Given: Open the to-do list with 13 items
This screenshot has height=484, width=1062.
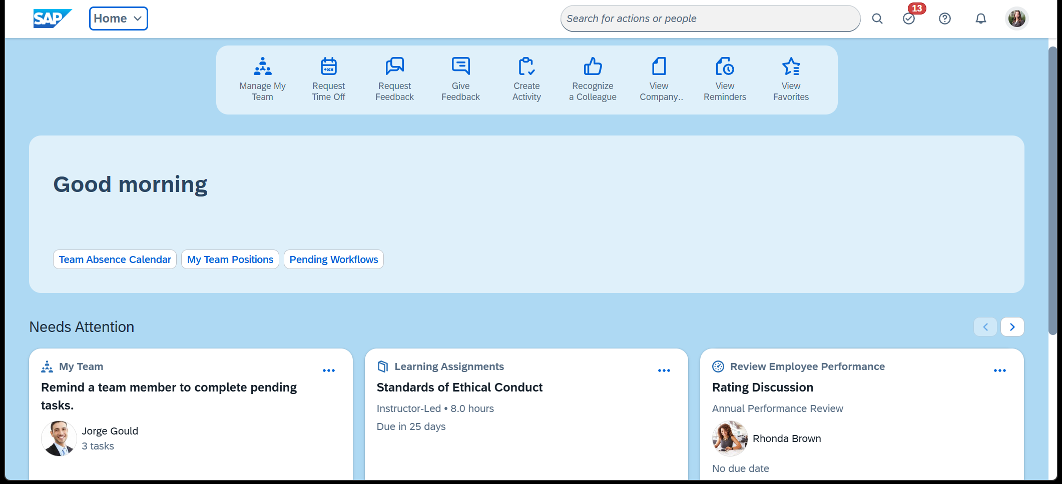Looking at the screenshot, I should [x=909, y=18].
